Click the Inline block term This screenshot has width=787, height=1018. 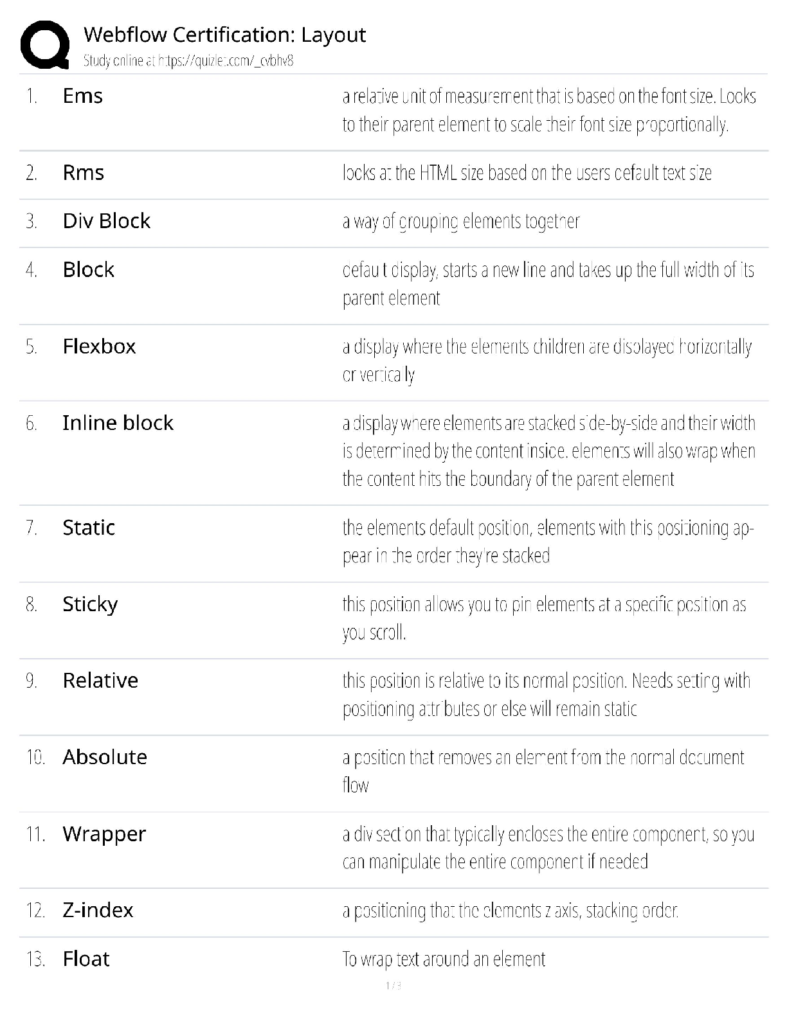click(x=118, y=423)
